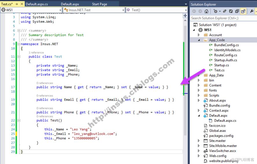Toggle collapse box beside public class Test
Viewport: 257px width, 164px height.
coord(19,56)
